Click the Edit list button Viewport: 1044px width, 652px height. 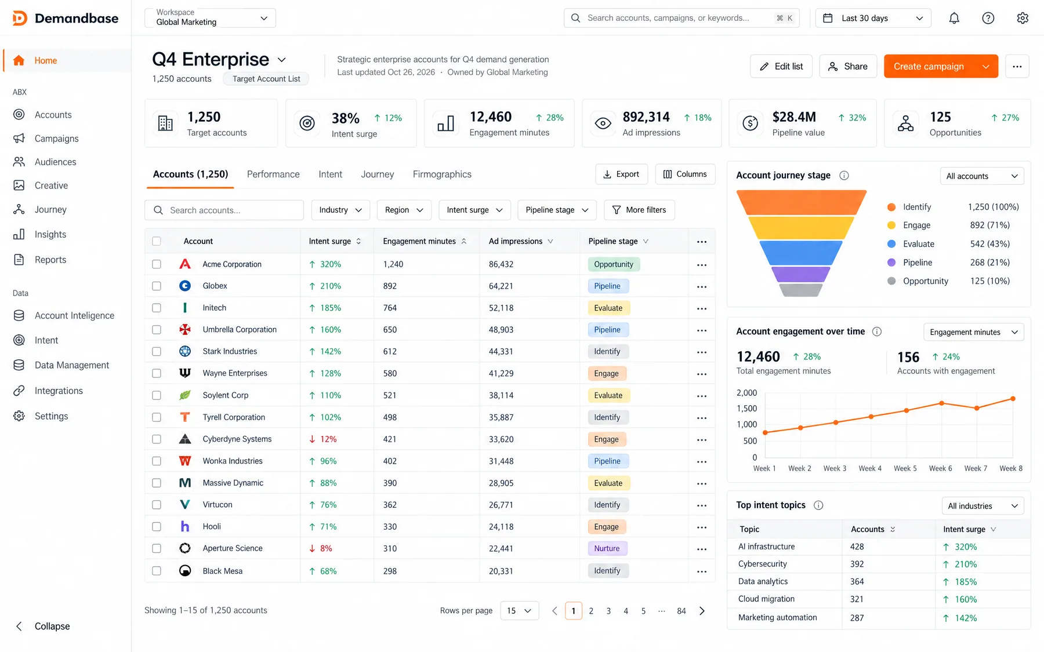coord(781,67)
